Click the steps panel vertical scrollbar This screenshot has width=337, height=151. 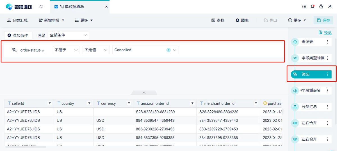336,81
